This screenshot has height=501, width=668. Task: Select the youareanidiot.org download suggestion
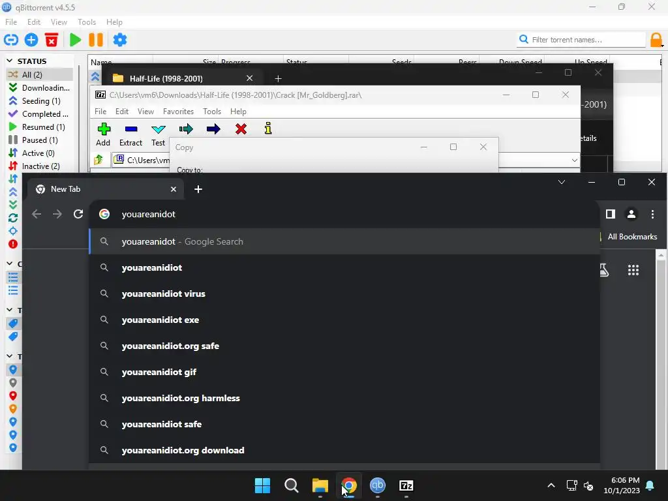coord(344,450)
